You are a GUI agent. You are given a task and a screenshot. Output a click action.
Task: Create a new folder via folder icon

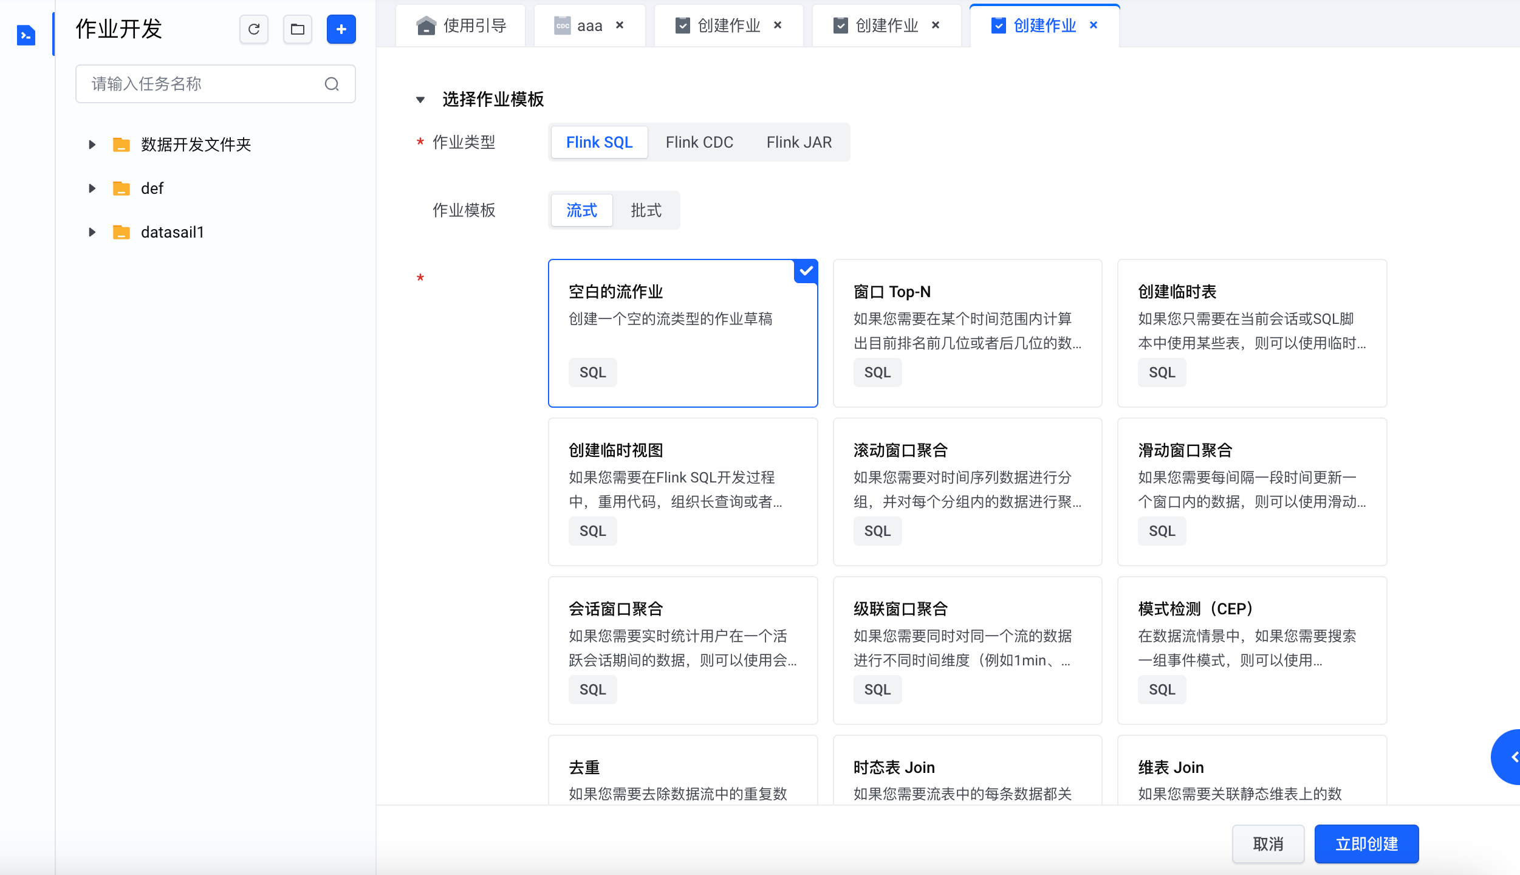[298, 29]
